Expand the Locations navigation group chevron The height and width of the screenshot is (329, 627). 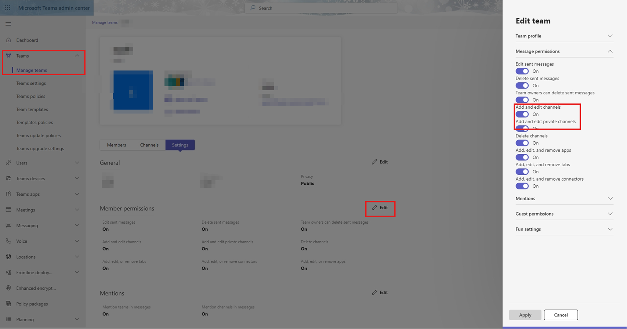tap(77, 257)
